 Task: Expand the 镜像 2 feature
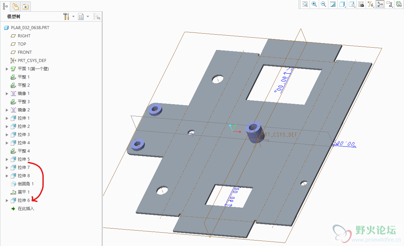pyautogui.click(x=7, y=110)
